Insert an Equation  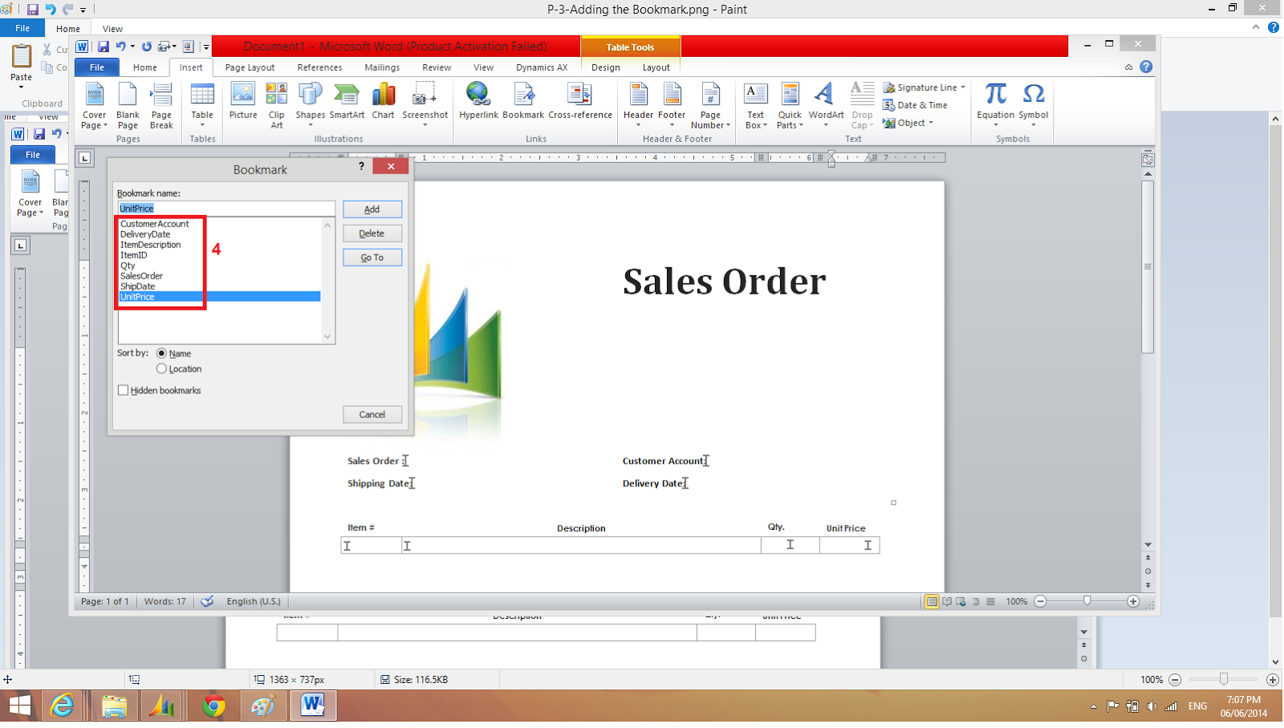[996, 105]
